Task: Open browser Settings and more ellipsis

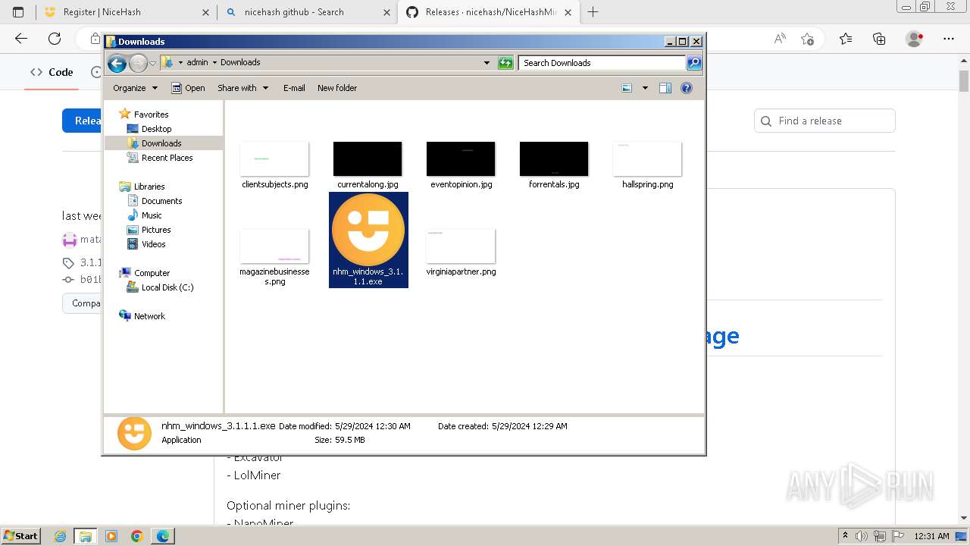Action: (x=949, y=39)
